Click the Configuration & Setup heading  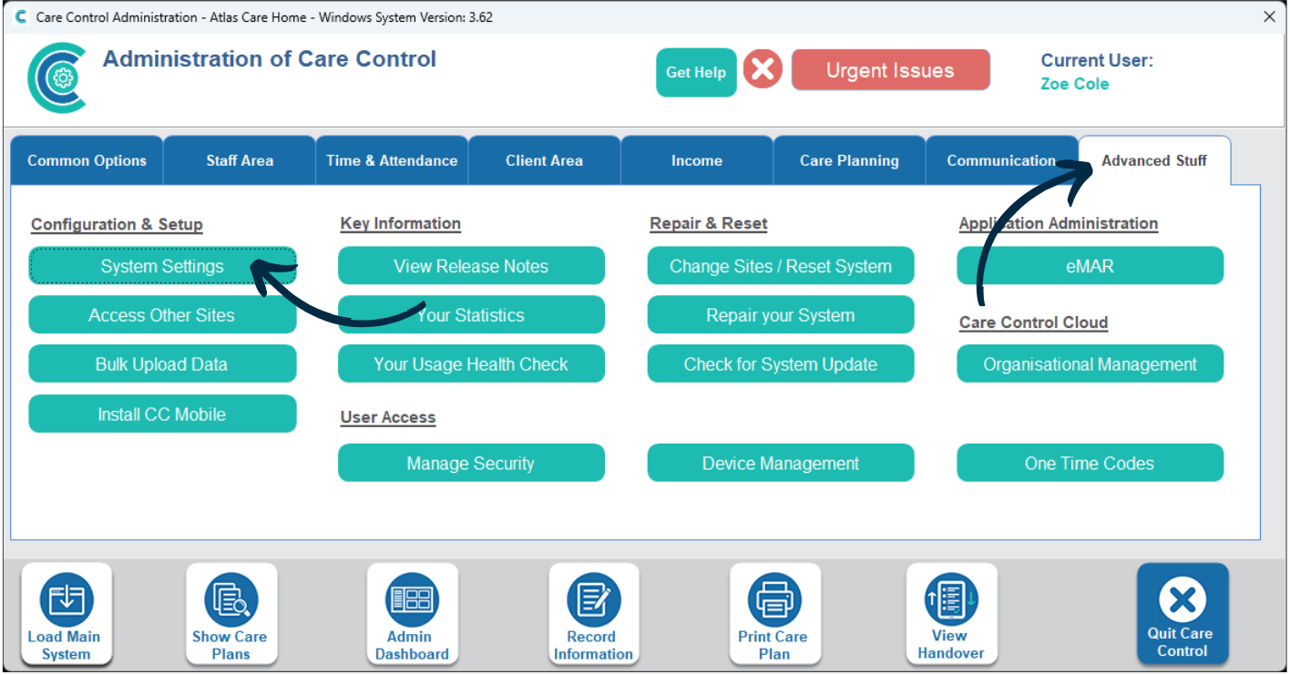click(117, 224)
